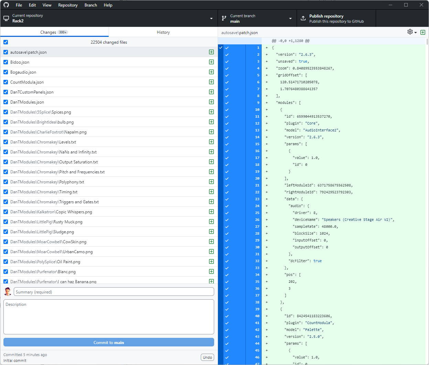
Task: Open the Current branch main dropdown
Action: (257, 18)
